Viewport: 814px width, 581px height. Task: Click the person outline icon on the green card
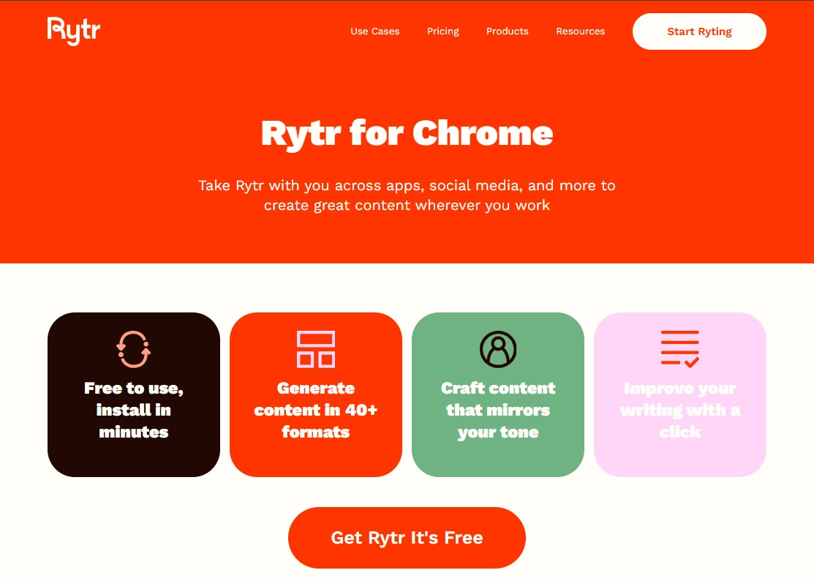pyautogui.click(x=498, y=349)
